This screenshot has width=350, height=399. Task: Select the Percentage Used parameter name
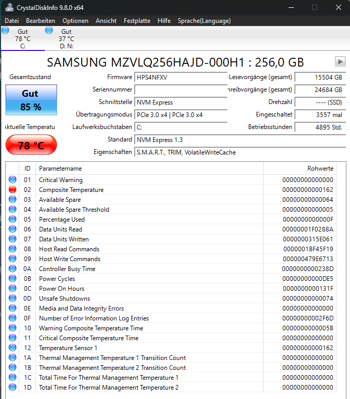coord(62,220)
